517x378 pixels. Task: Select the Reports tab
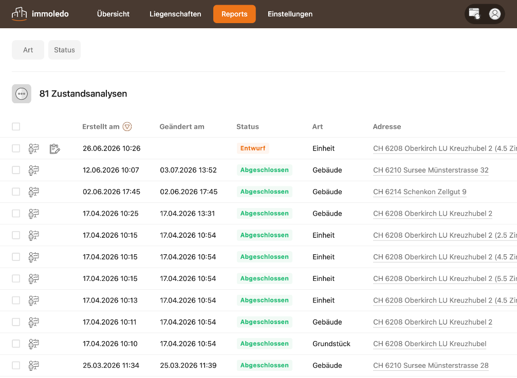point(234,14)
